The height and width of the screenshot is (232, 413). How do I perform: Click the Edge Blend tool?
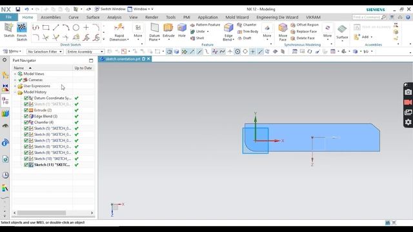[228, 32]
